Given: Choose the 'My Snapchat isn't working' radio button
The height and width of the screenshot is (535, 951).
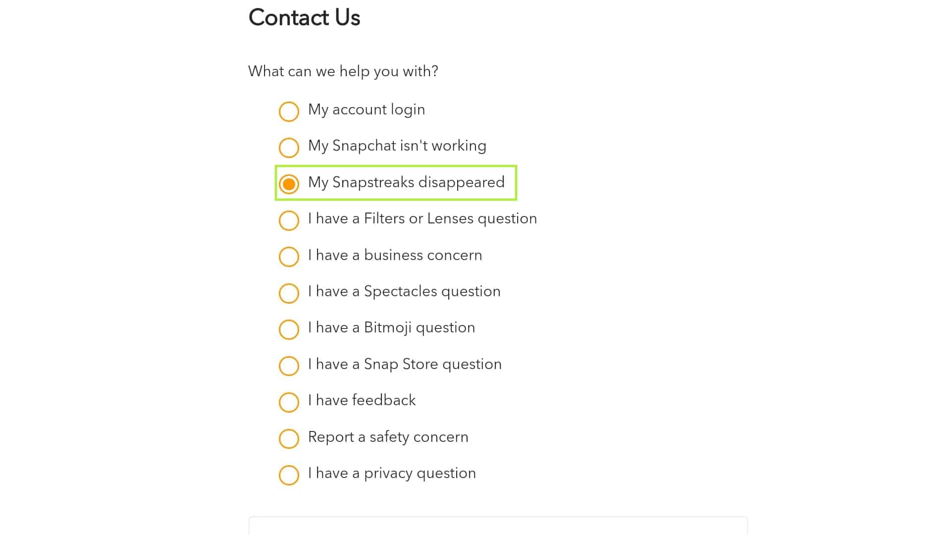Looking at the screenshot, I should pyautogui.click(x=289, y=148).
